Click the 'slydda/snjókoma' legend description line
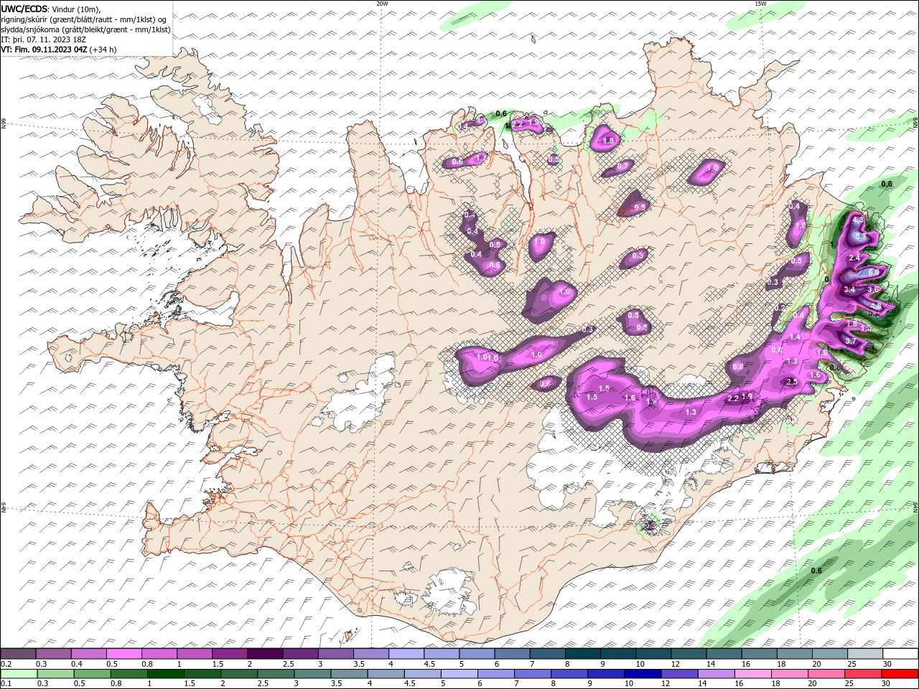 click(x=85, y=29)
